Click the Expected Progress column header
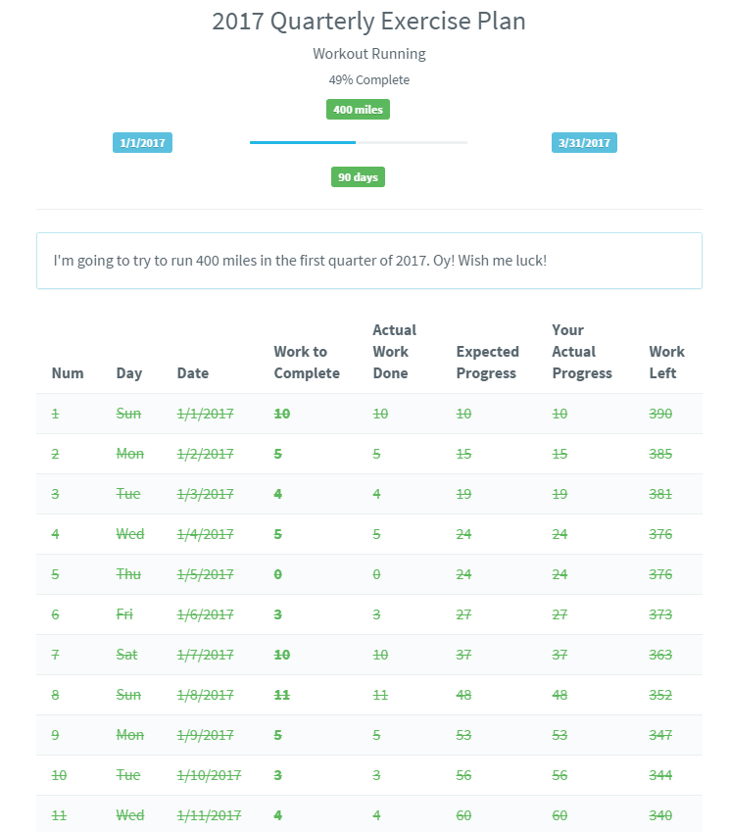 [x=488, y=362]
